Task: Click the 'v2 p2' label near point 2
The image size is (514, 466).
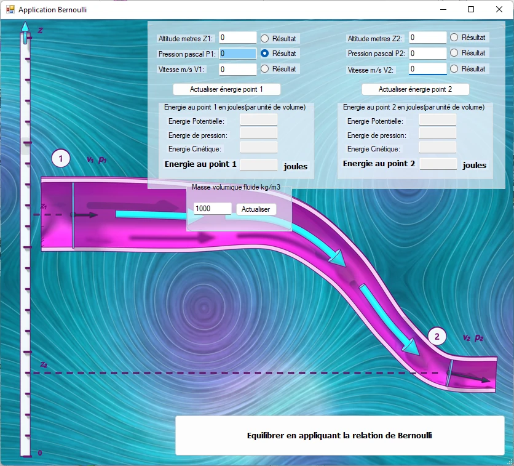Action: point(473,337)
